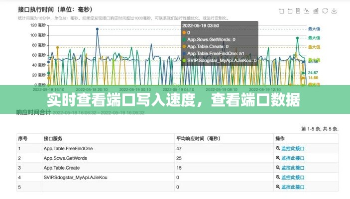Click the area zoom tool icon
Screen dimensions: 350x199
click(282, 10)
